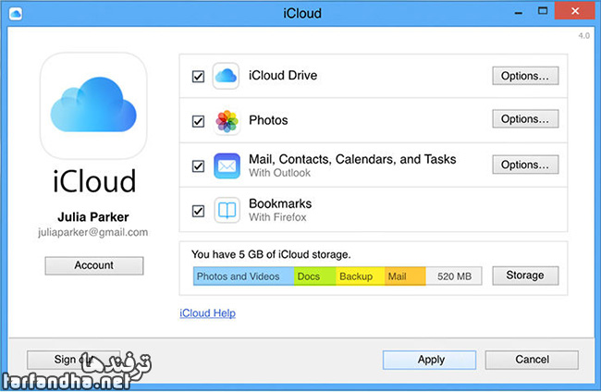The height and width of the screenshot is (392, 601).
Task: Click the With Firefox subtitle
Action: tap(277, 217)
